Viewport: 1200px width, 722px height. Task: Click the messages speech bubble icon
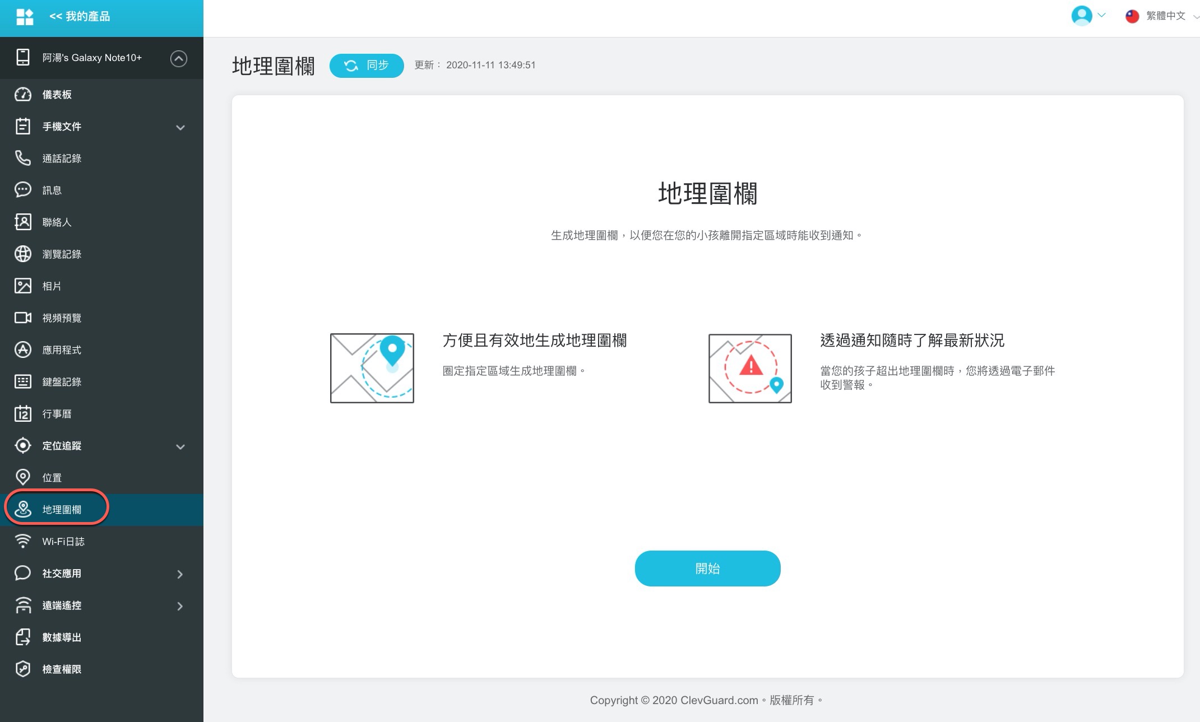click(22, 190)
